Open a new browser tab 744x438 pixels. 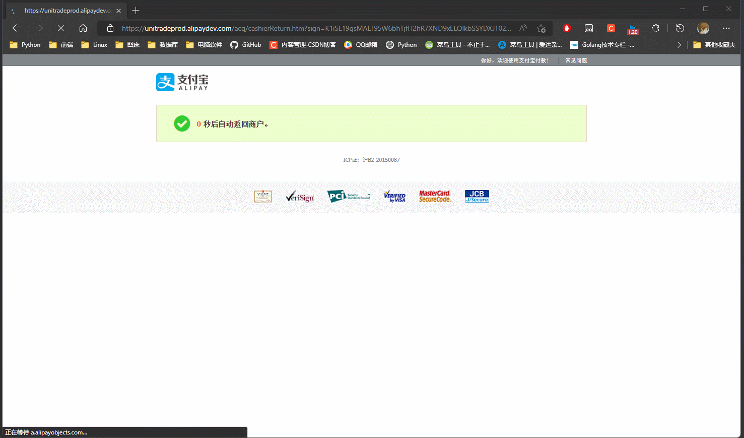click(x=136, y=10)
